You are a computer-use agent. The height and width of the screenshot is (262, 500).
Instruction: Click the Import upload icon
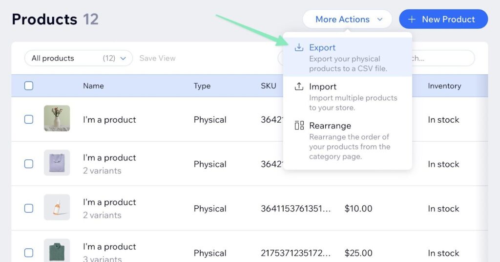tap(299, 87)
